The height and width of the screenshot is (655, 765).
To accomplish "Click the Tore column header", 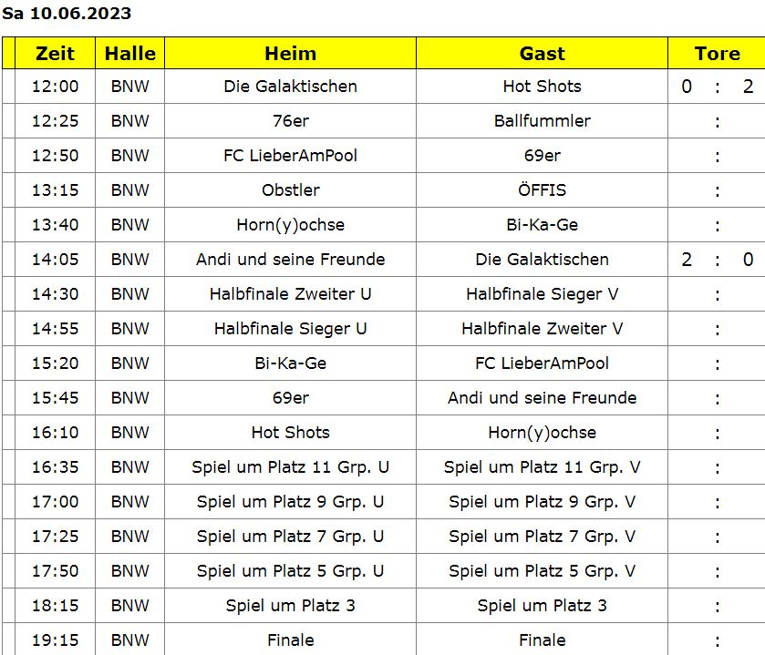I will click(717, 53).
